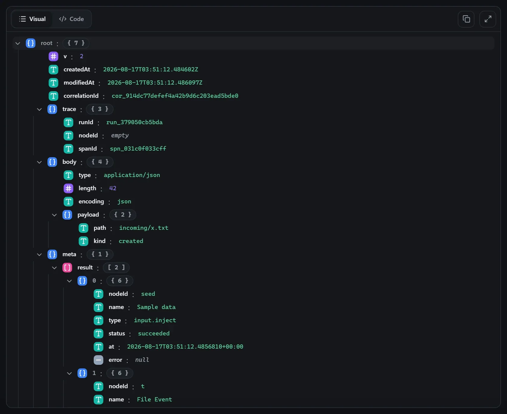This screenshot has width=507, height=414.
Task: Click the type value application/json
Action: (x=132, y=175)
